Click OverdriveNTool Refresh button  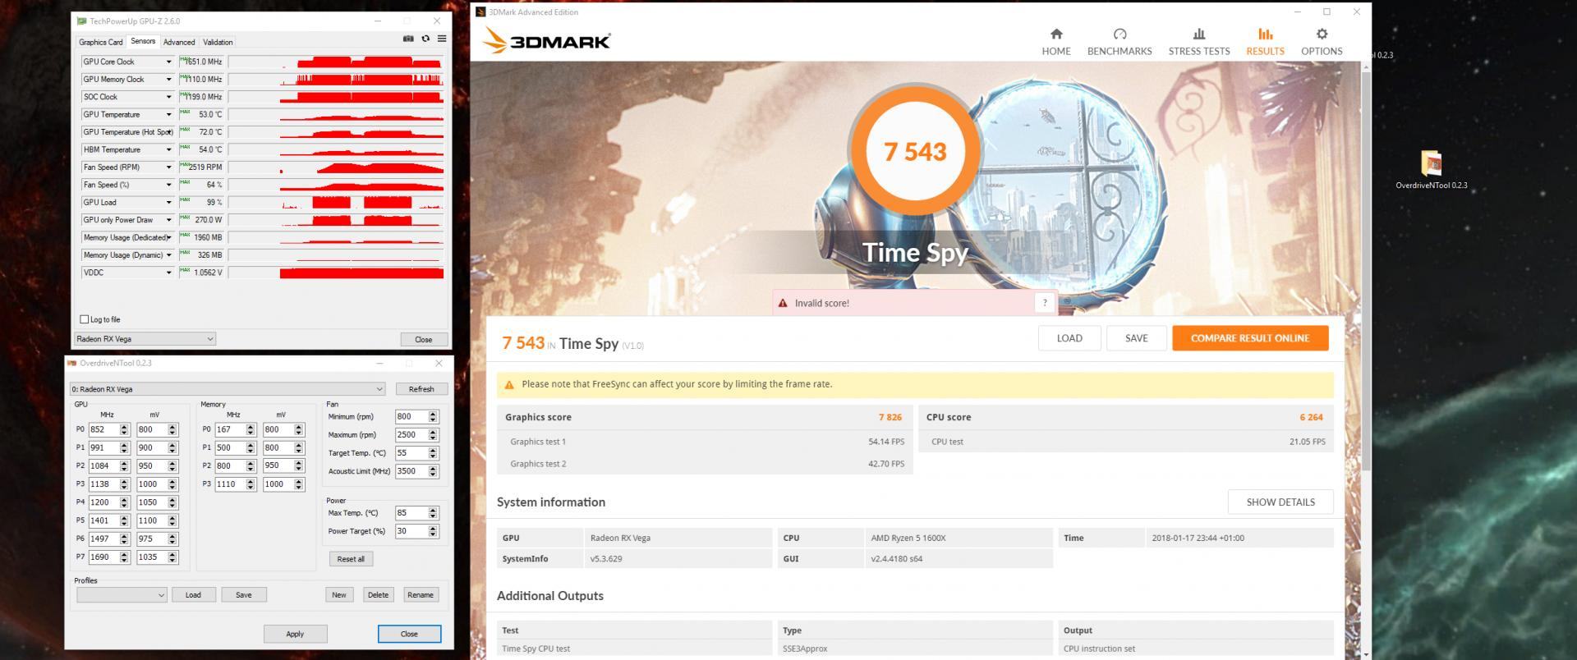pos(421,389)
